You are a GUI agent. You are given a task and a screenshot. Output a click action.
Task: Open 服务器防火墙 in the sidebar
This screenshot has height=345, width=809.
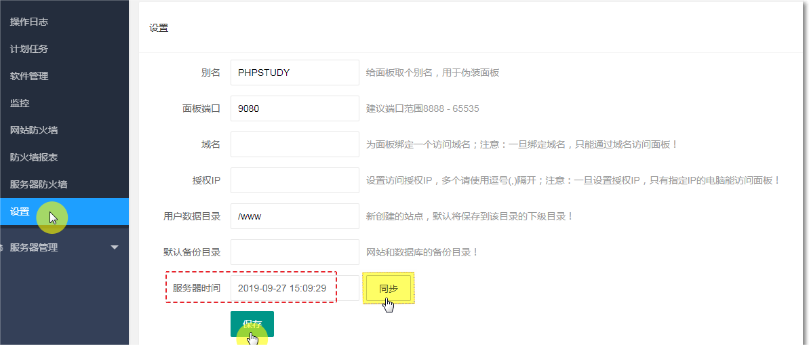(38, 184)
